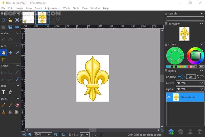Image resolution: width=205 pixels, height=137 pixels.
Task: Open the zoom level 100% dropdown
Action: (x=43, y=135)
